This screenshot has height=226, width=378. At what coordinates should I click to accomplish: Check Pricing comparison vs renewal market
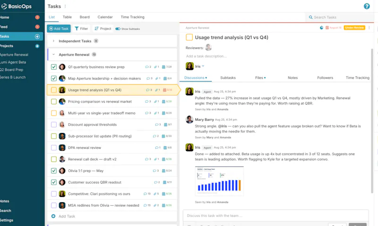[54, 101]
